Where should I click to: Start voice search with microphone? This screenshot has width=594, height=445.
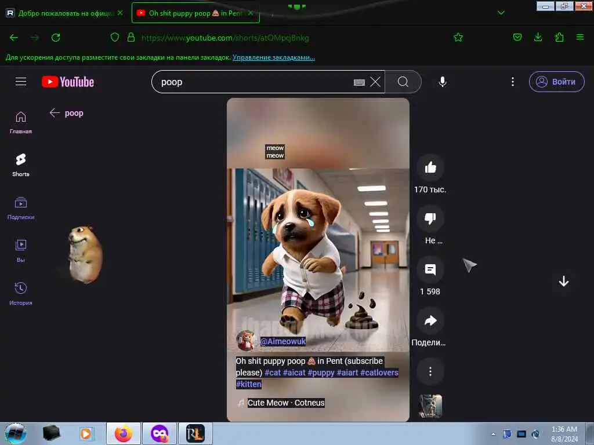tap(443, 82)
